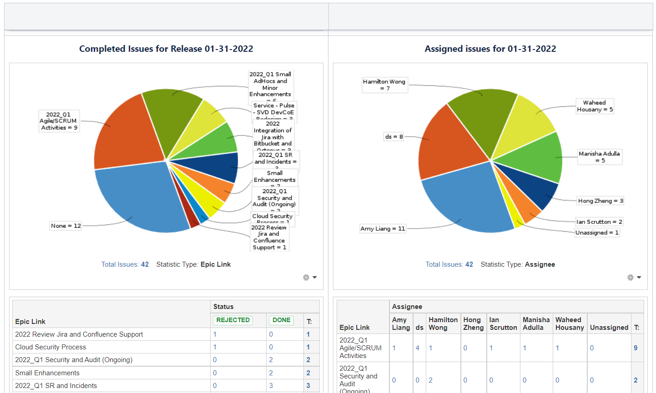This screenshot has width=656, height=393.
Task: Click the 'Hong Zheng = 3' chart label
Action: coord(600,201)
